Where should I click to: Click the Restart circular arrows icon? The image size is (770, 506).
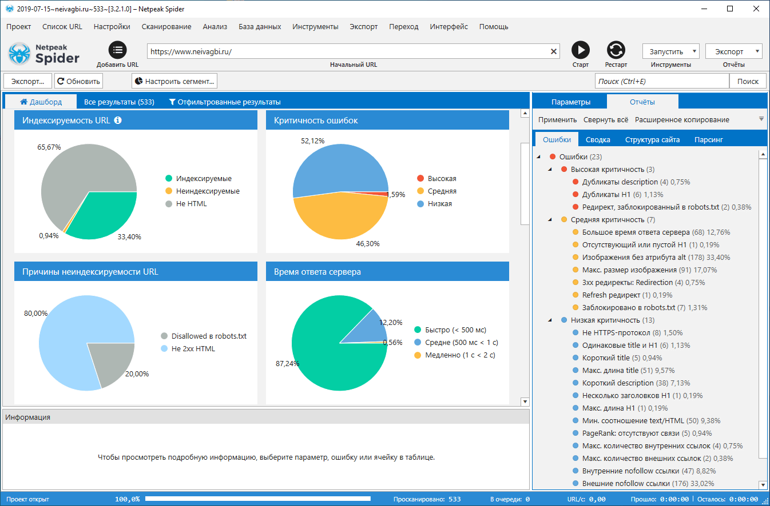616,50
